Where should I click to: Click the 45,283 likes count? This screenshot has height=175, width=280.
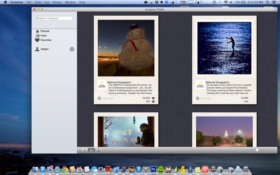[244, 98]
